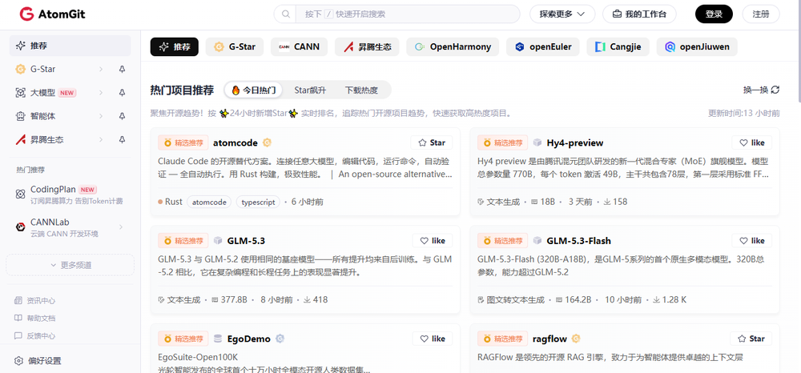Select the 推荐 top tab

pos(174,47)
